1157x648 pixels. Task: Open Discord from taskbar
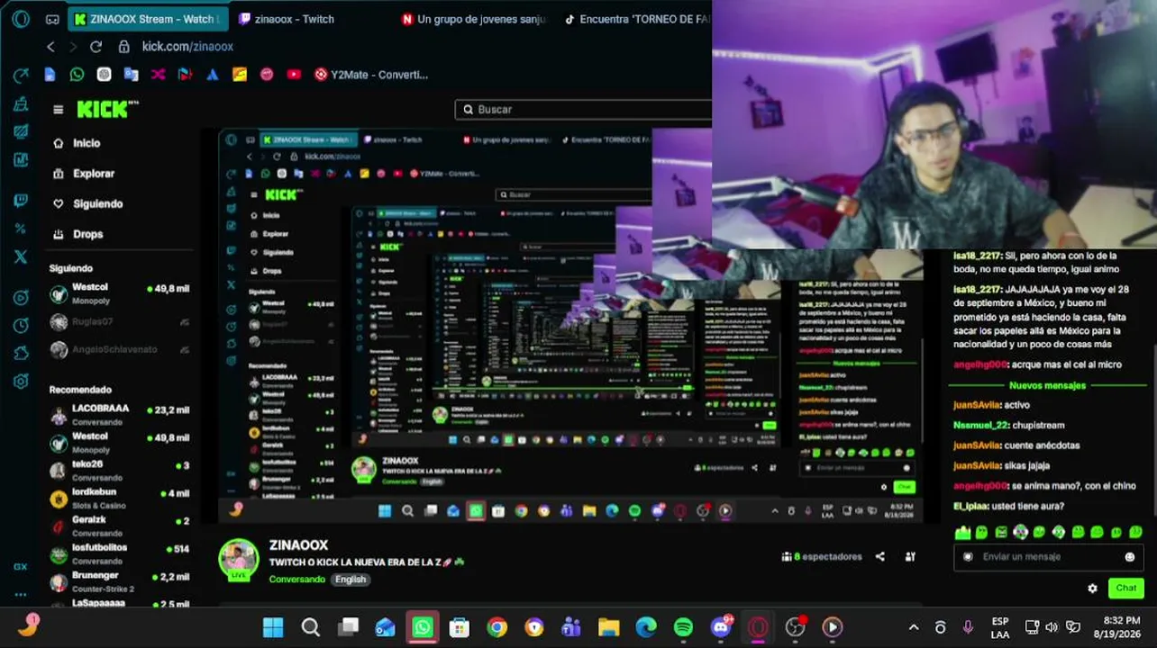721,627
